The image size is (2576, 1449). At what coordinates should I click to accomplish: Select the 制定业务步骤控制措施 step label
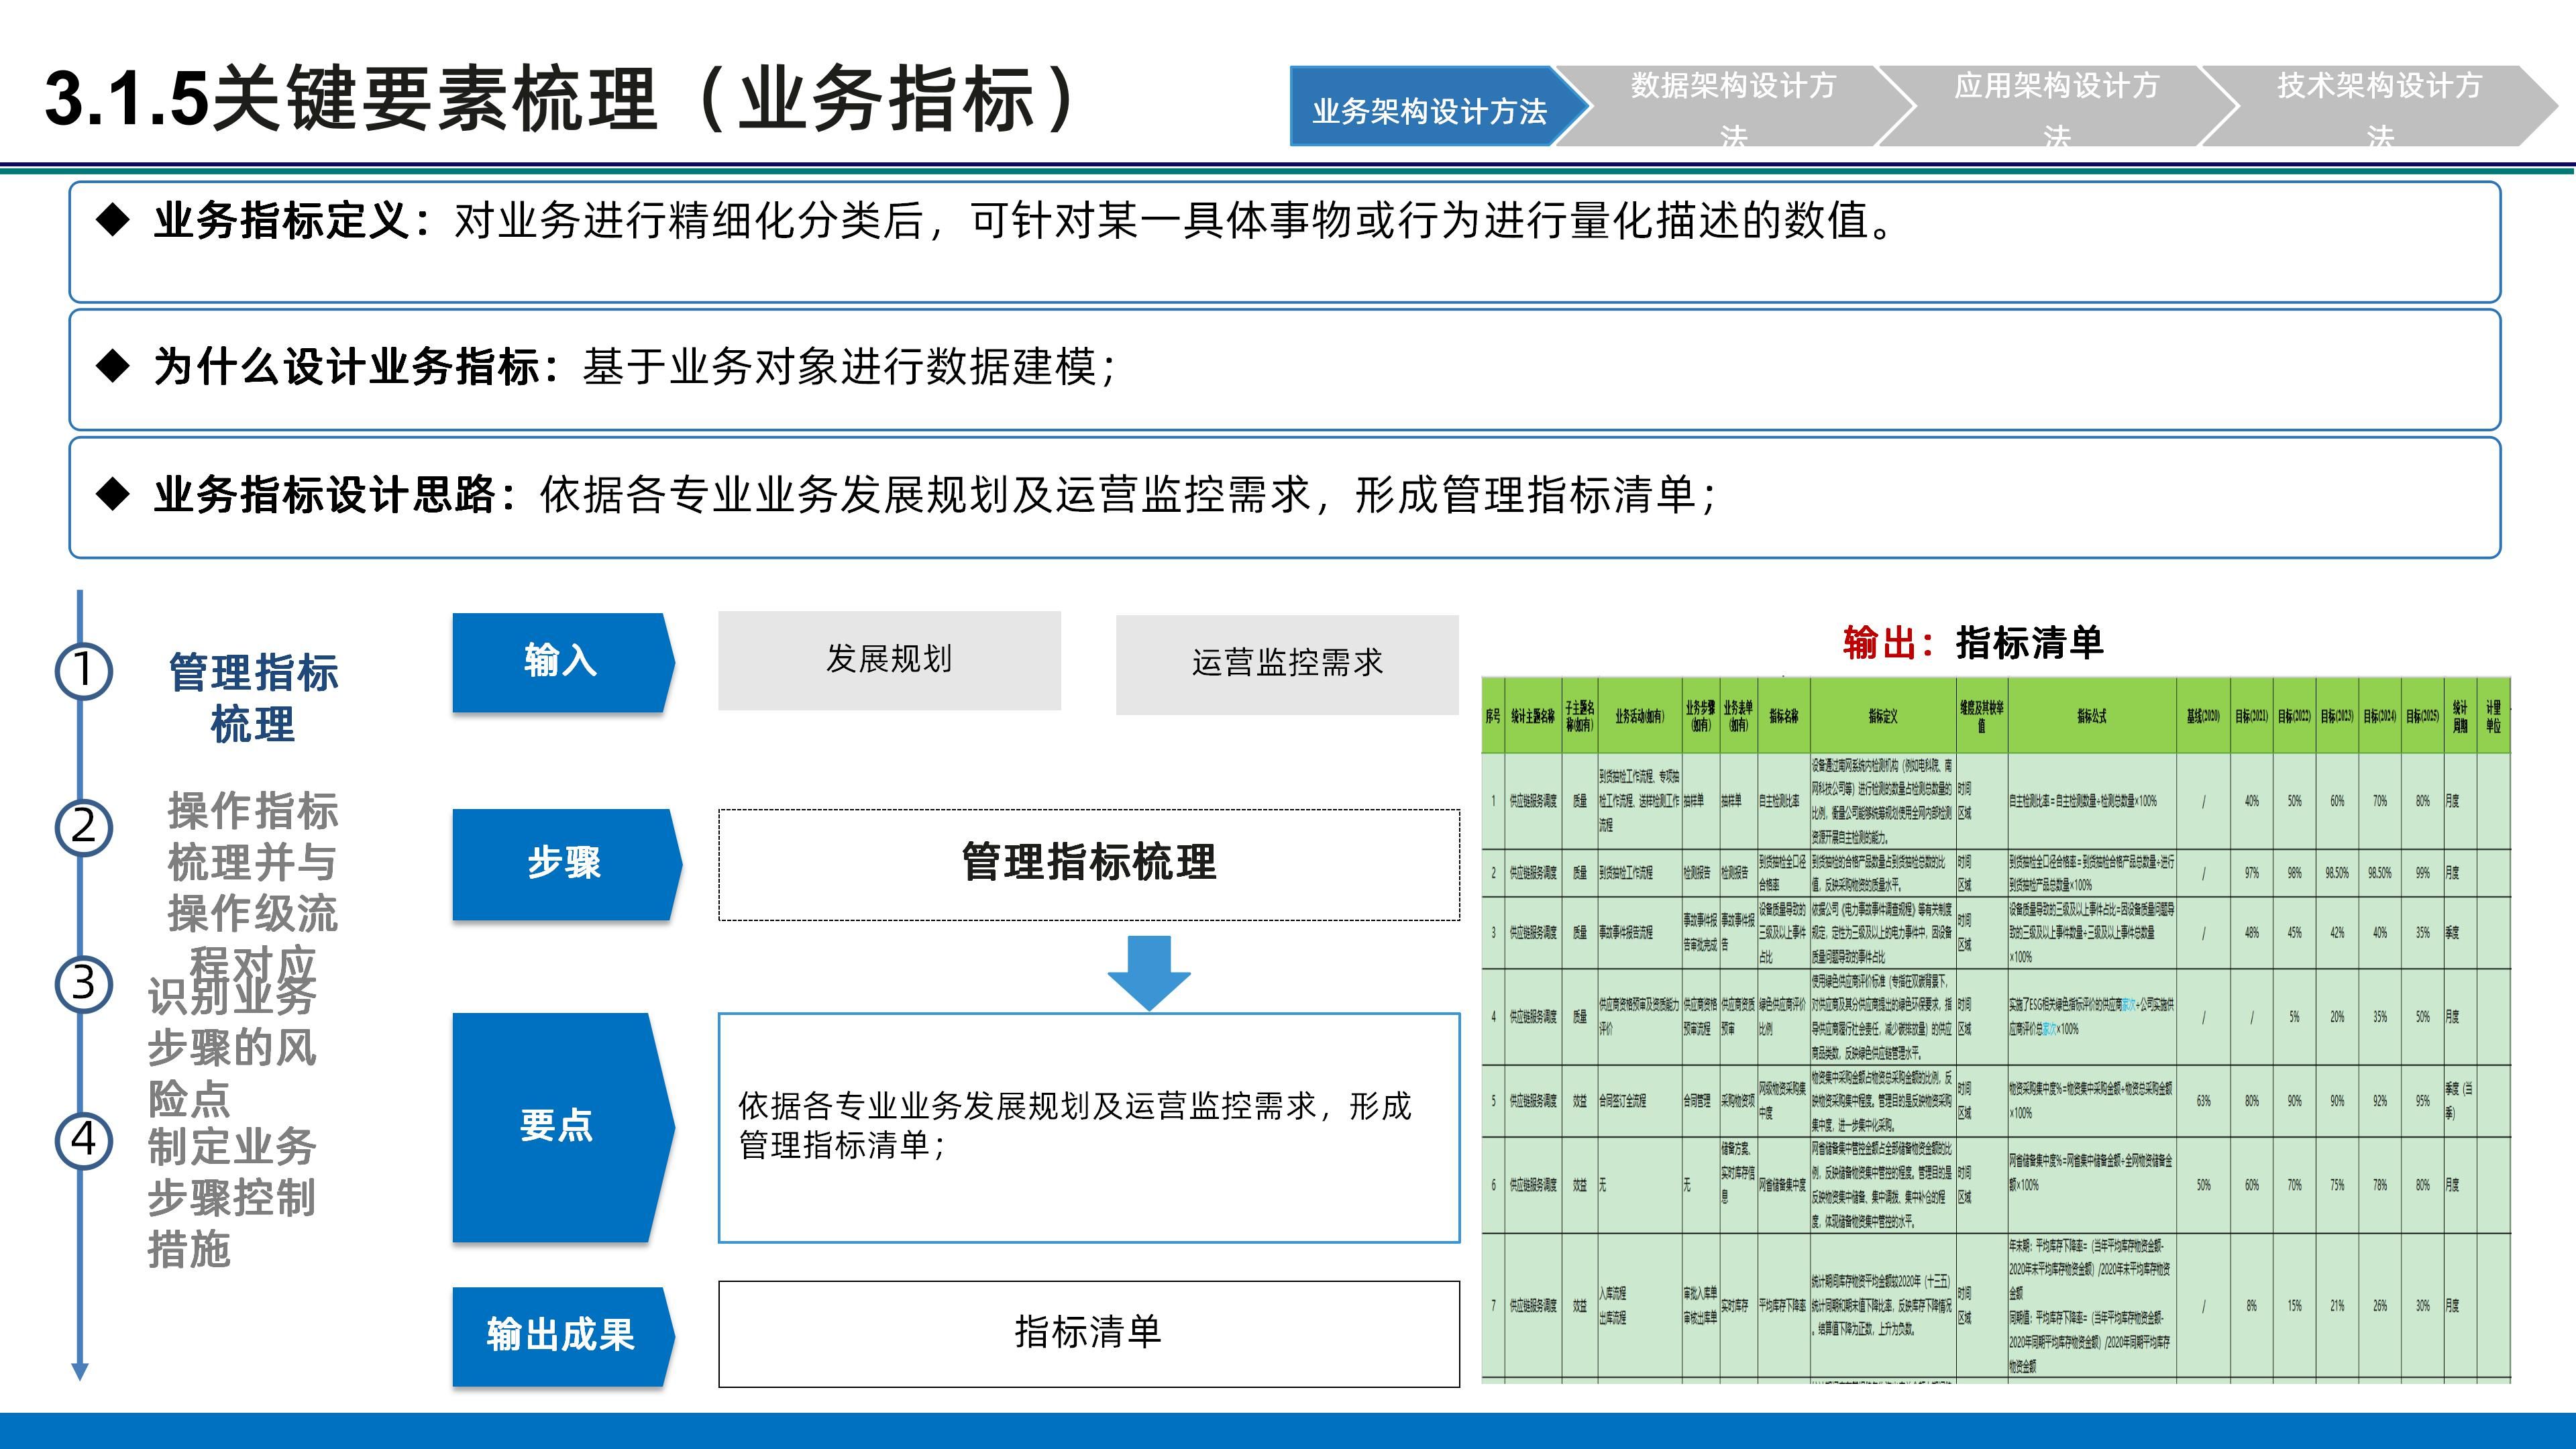coord(232,1197)
